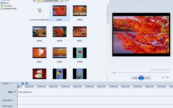Click the media list scrollbar thumb
Screen dimensions: 173x108
coord(108,15)
